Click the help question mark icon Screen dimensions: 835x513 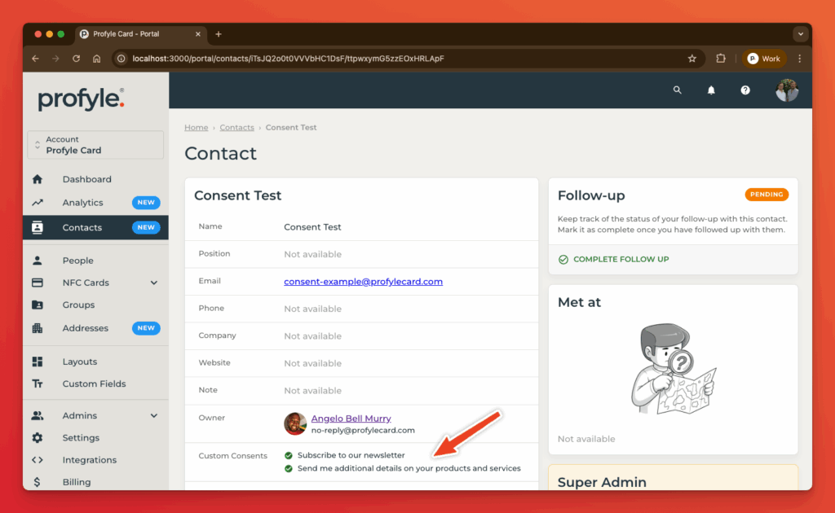point(745,90)
